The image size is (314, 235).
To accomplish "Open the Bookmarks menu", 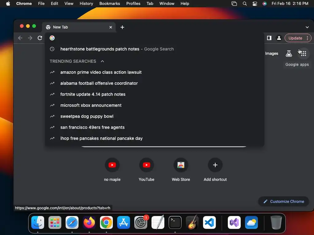I will [x=110, y=4].
